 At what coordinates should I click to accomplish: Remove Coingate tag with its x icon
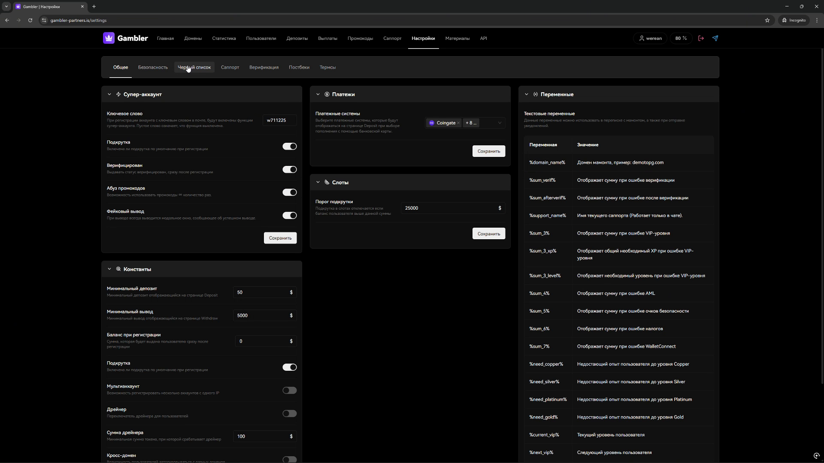[458, 123]
